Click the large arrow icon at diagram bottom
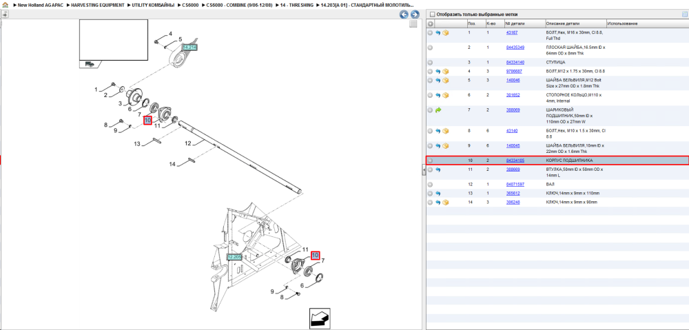 320,318
